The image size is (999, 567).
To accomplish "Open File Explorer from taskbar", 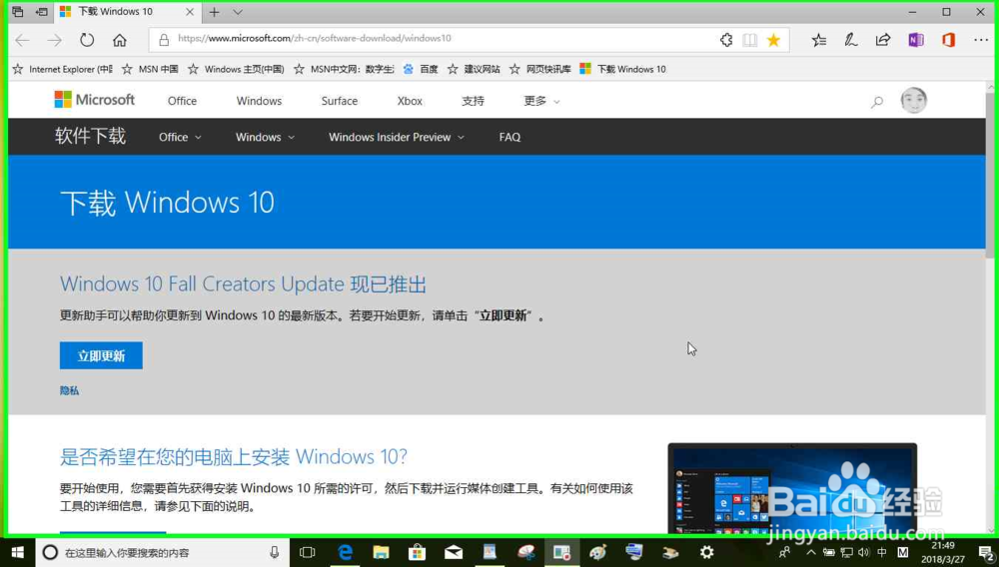I will coord(381,552).
